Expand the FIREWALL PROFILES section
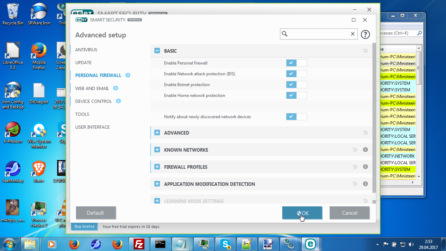Viewport: 446px width, 251px height. click(x=157, y=167)
